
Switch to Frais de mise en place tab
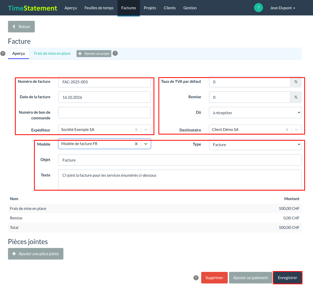52,54
